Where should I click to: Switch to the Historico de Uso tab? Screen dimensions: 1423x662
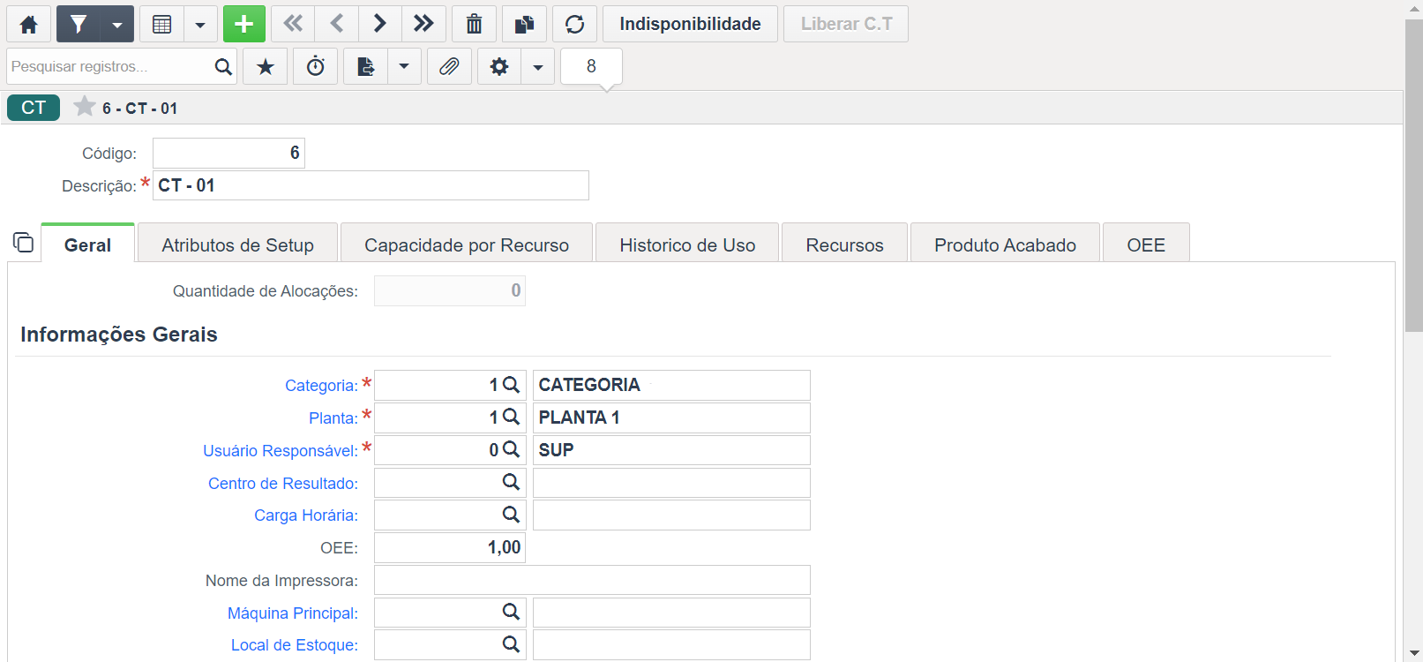coord(687,244)
